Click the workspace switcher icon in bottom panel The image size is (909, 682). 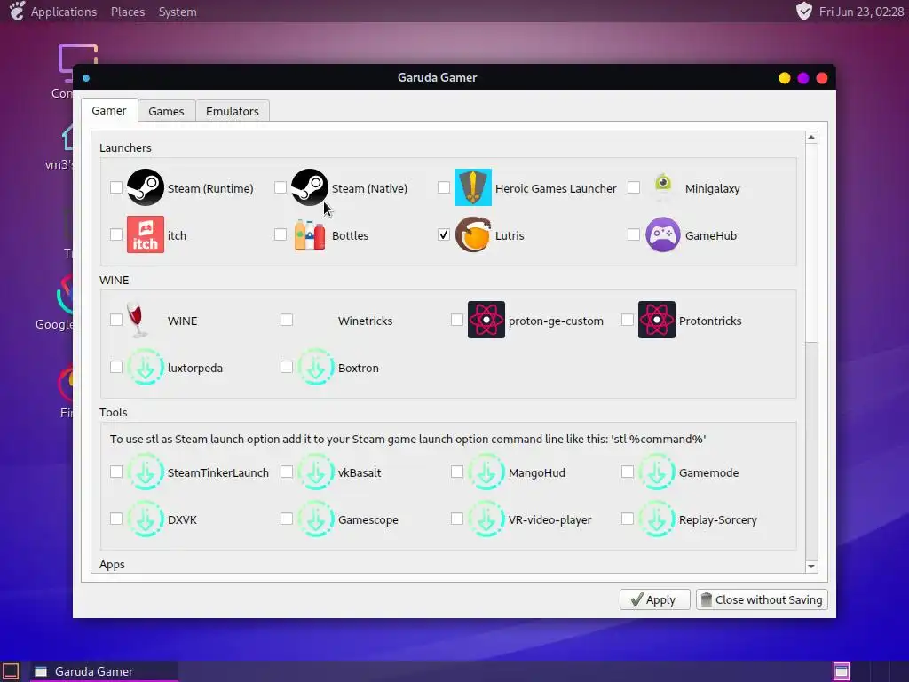coord(842,671)
